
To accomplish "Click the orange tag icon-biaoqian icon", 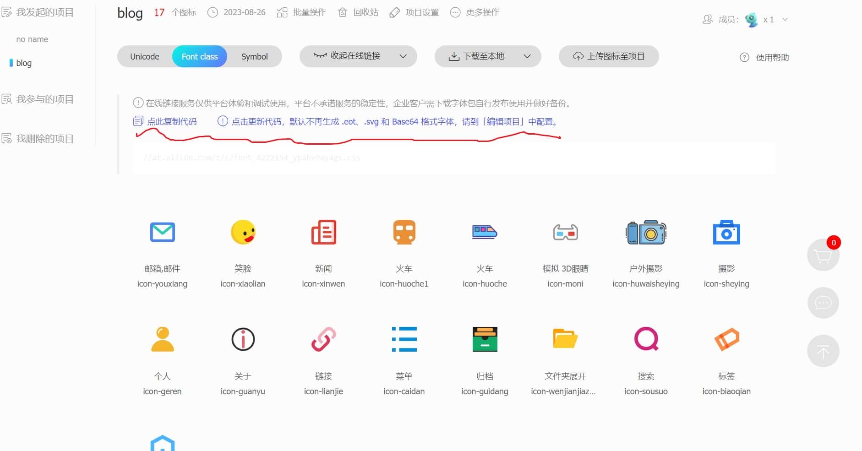I will pyautogui.click(x=726, y=339).
